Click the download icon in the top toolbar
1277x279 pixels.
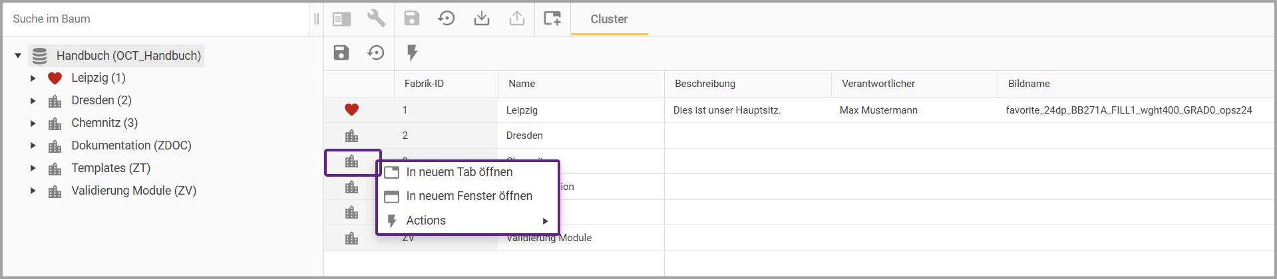pos(481,19)
